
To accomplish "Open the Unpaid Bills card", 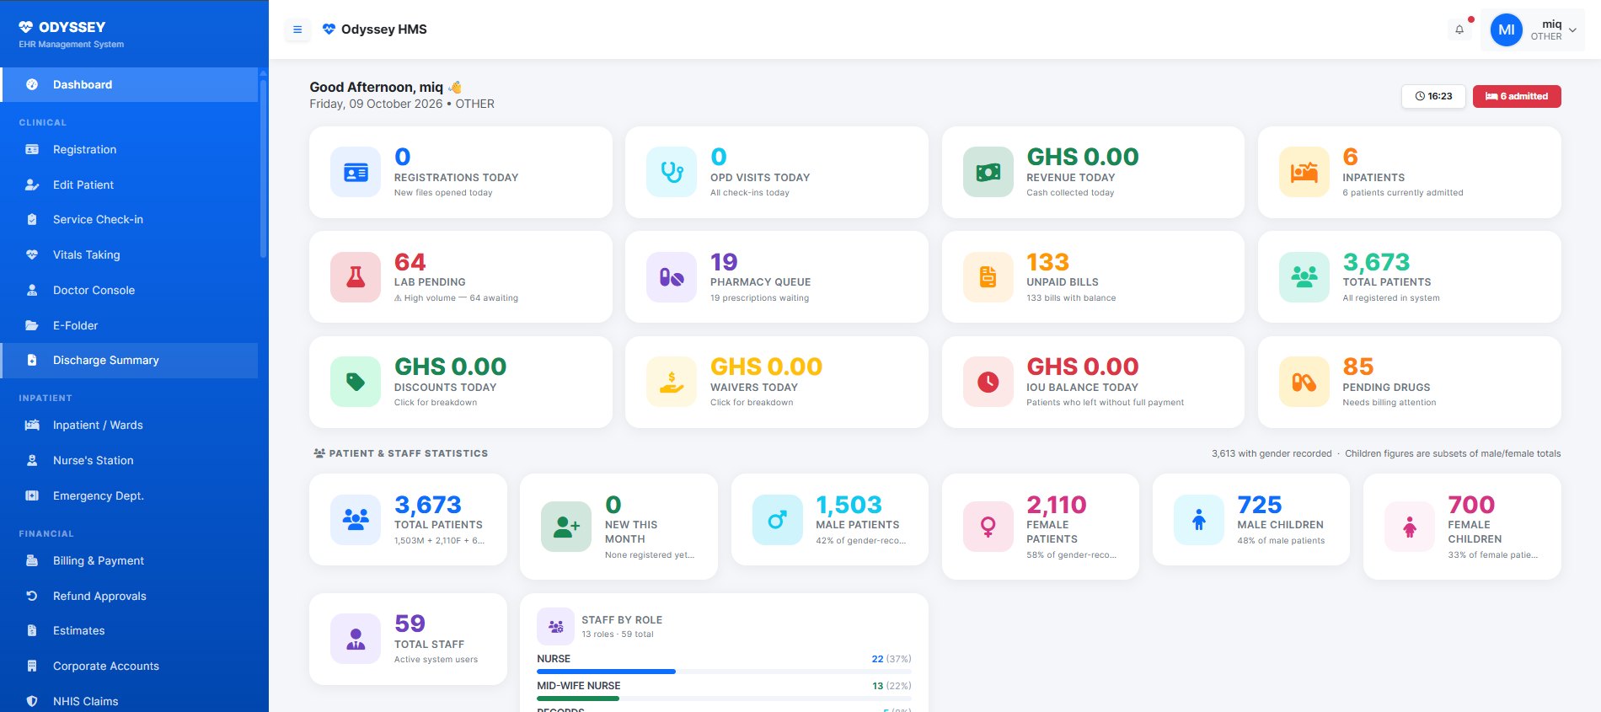I will 1093,277.
